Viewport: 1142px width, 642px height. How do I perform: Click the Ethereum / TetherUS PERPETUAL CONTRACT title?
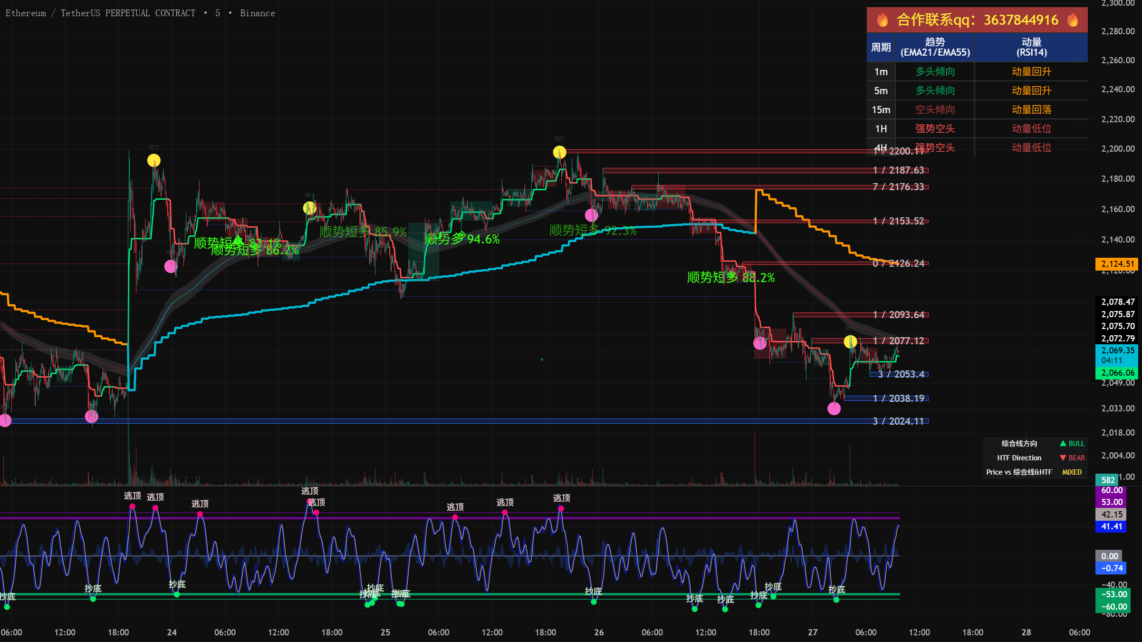(x=100, y=13)
